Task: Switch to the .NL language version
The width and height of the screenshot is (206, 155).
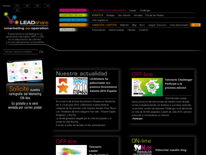Action: point(17,10)
